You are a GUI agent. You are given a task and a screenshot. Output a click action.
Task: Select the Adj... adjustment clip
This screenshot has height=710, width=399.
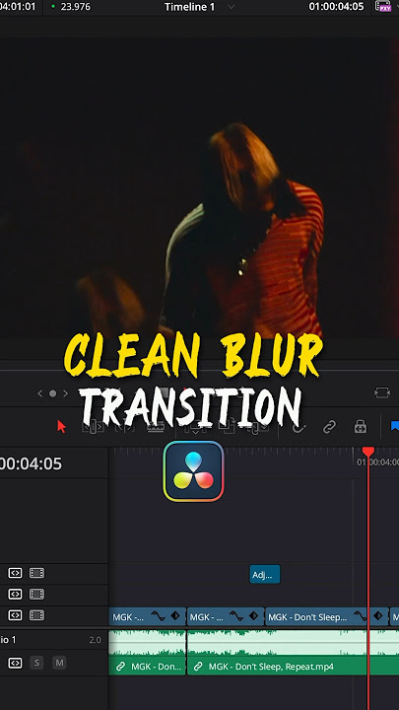[x=265, y=574]
